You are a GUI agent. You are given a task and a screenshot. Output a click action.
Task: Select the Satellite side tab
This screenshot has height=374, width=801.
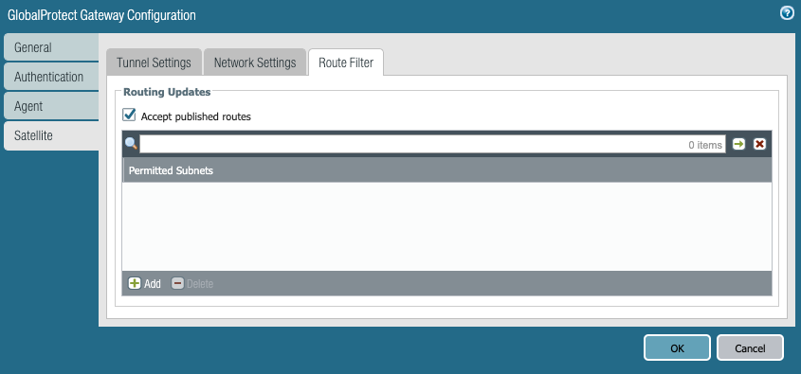pyautogui.click(x=51, y=136)
